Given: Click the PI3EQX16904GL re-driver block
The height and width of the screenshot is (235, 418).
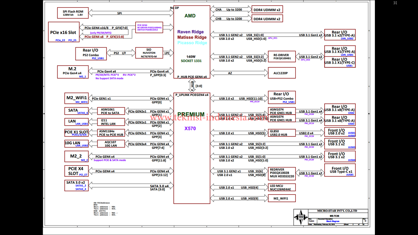Looking at the screenshot, I should (x=149, y=28).
